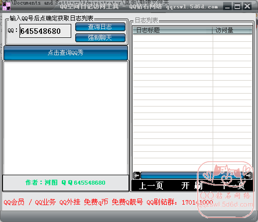Click the right scroll arrow of the log list
The height and width of the screenshot is (222, 258).
(249, 175)
